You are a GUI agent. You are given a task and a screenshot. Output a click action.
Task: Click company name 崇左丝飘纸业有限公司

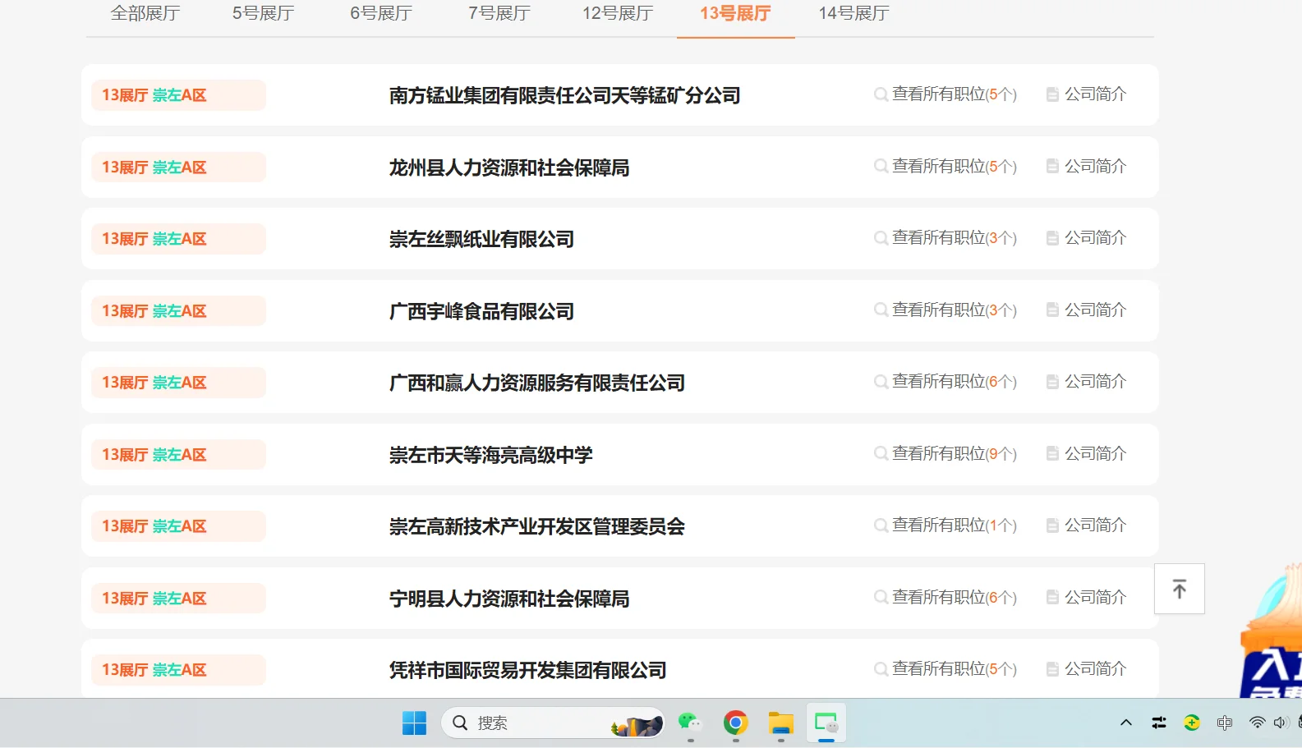(481, 239)
